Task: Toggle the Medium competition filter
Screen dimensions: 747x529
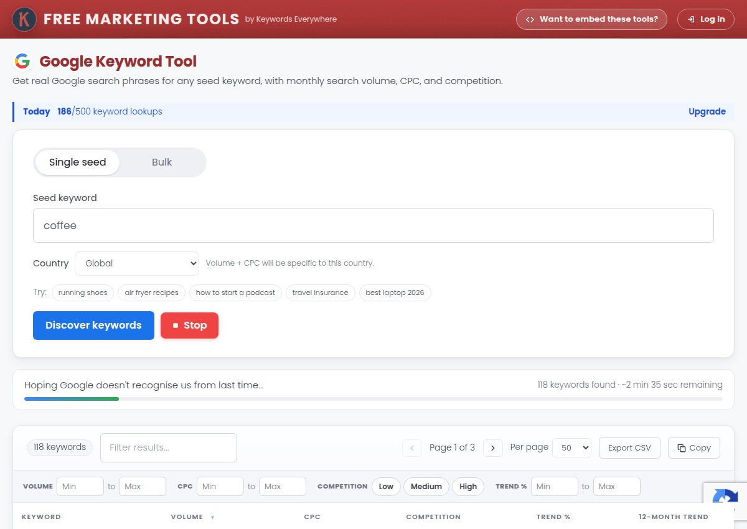Action: 426,487
